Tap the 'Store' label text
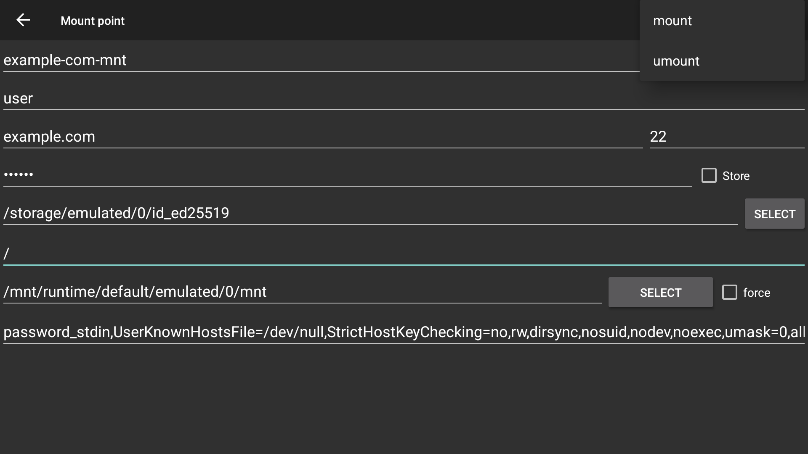Viewport: 808px width, 454px height. [x=736, y=176]
